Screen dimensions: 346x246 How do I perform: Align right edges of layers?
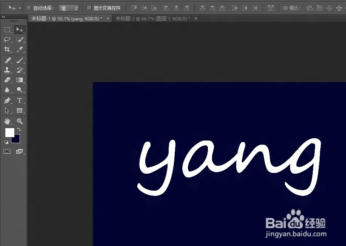[x=186, y=8]
